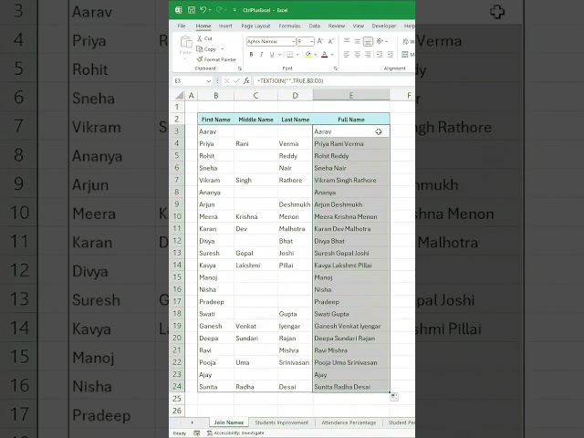The image size is (584, 438).
Task: Toggle Italic formatting
Action: (262, 55)
